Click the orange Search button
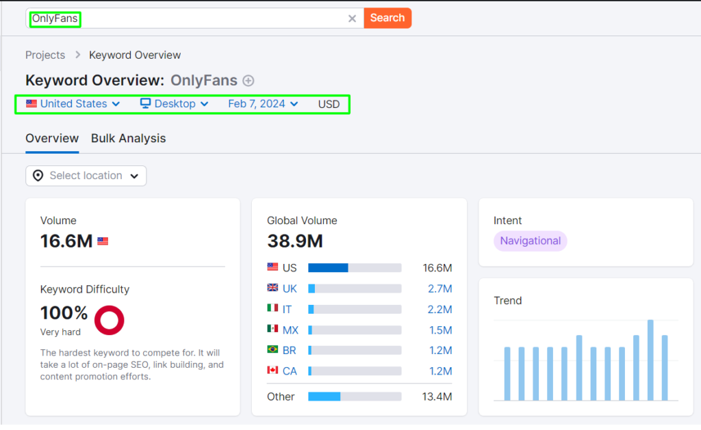The height and width of the screenshot is (430, 701). (387, 18)
